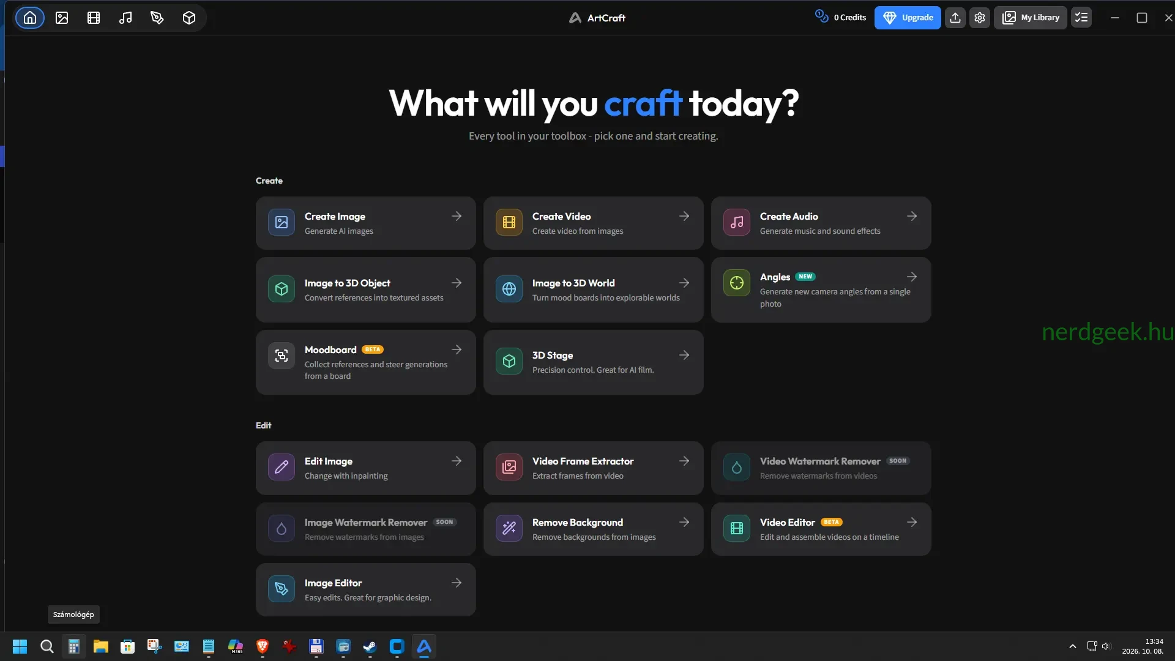Click the 0 Credits indicator
This screenshot has height=661, width=1175.
click(x=840, y=17)
